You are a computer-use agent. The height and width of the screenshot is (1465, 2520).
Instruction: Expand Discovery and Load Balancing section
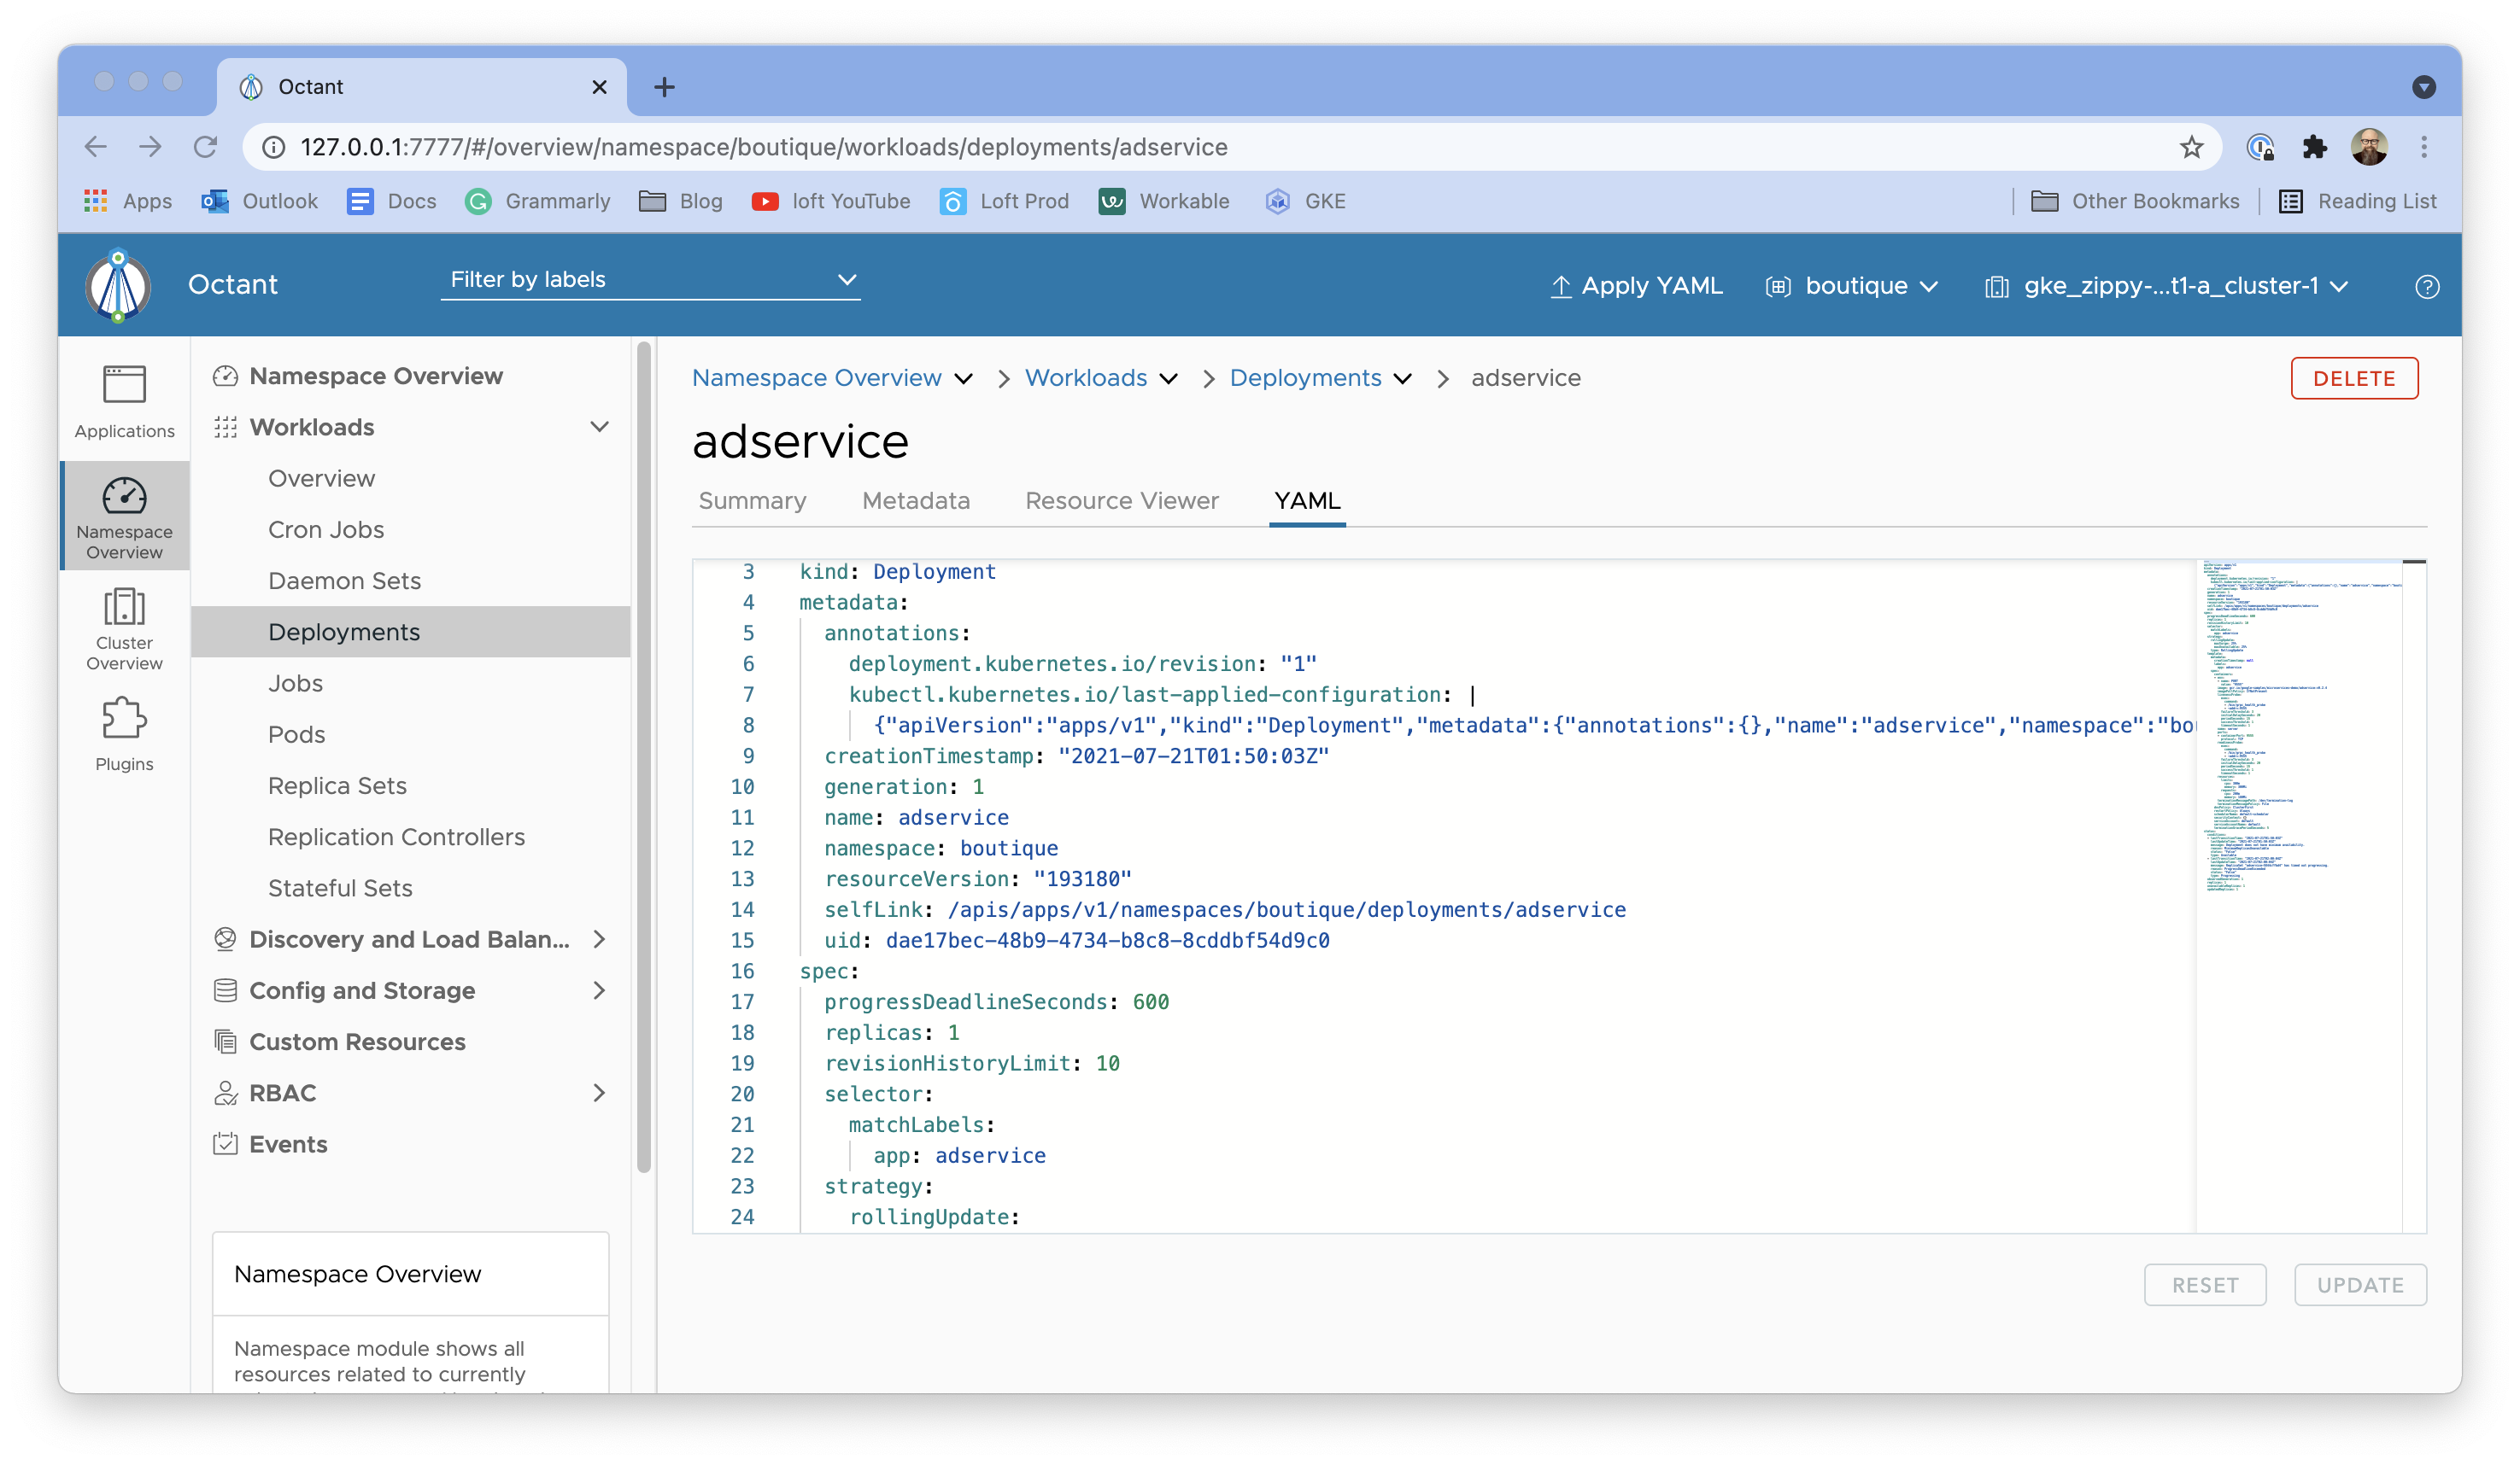tap(598, 939)
